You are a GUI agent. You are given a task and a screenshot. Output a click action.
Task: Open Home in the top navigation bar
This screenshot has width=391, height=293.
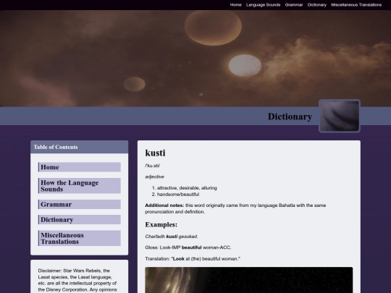click(235, 5)
